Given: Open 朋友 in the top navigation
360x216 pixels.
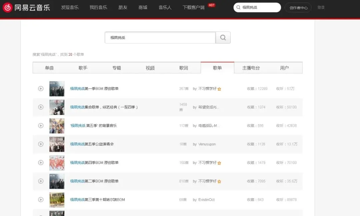Looking at the screenshot, I should [x=123, y=7].
